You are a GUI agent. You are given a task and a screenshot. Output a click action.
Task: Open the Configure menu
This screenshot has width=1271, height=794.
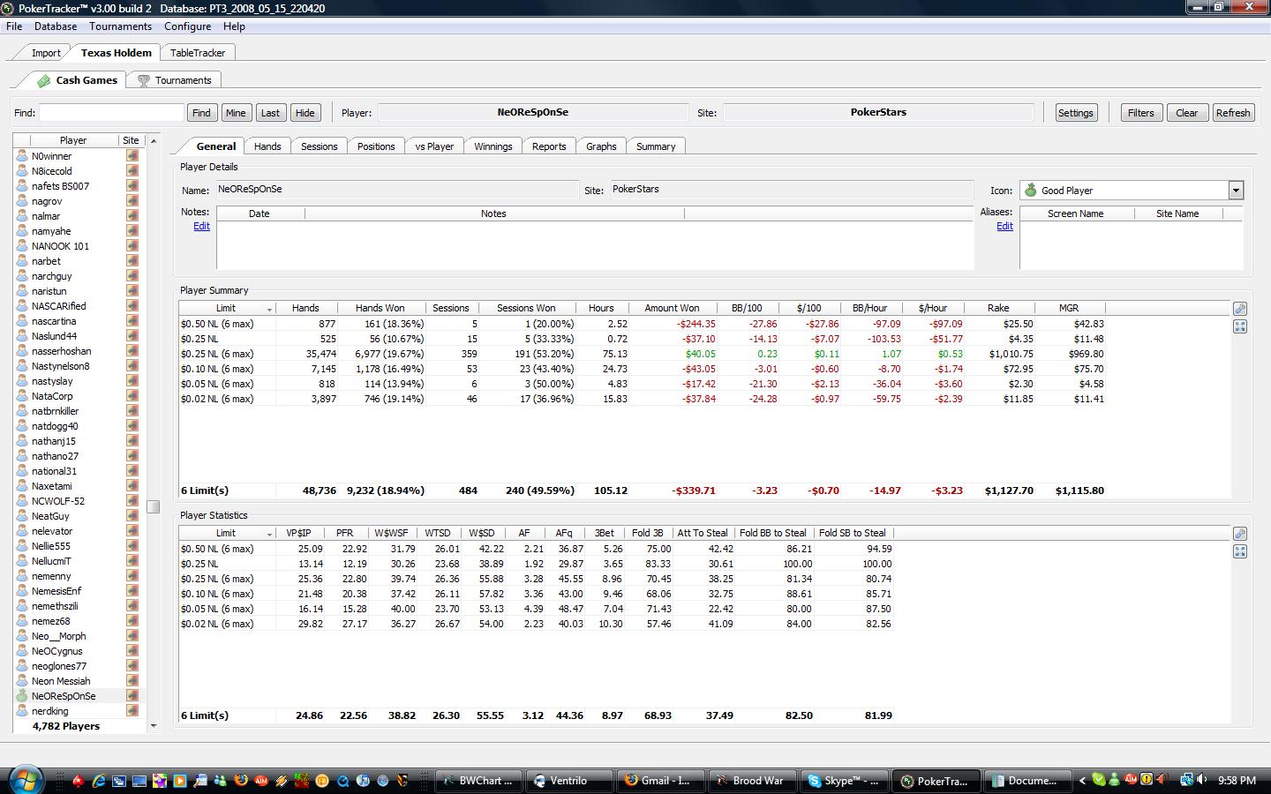[187, 26]
